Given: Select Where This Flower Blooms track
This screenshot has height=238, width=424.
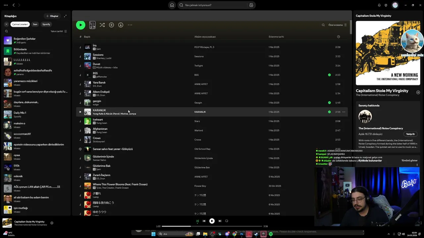Looking at the screenshot, I should coord(212,186).
